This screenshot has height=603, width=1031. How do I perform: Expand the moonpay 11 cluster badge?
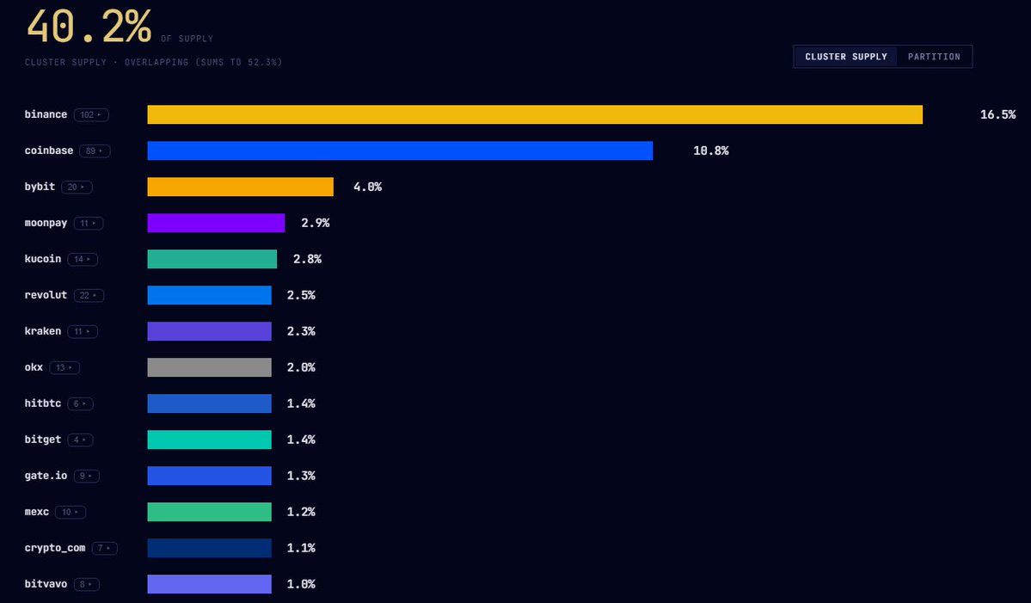(88, 223)
